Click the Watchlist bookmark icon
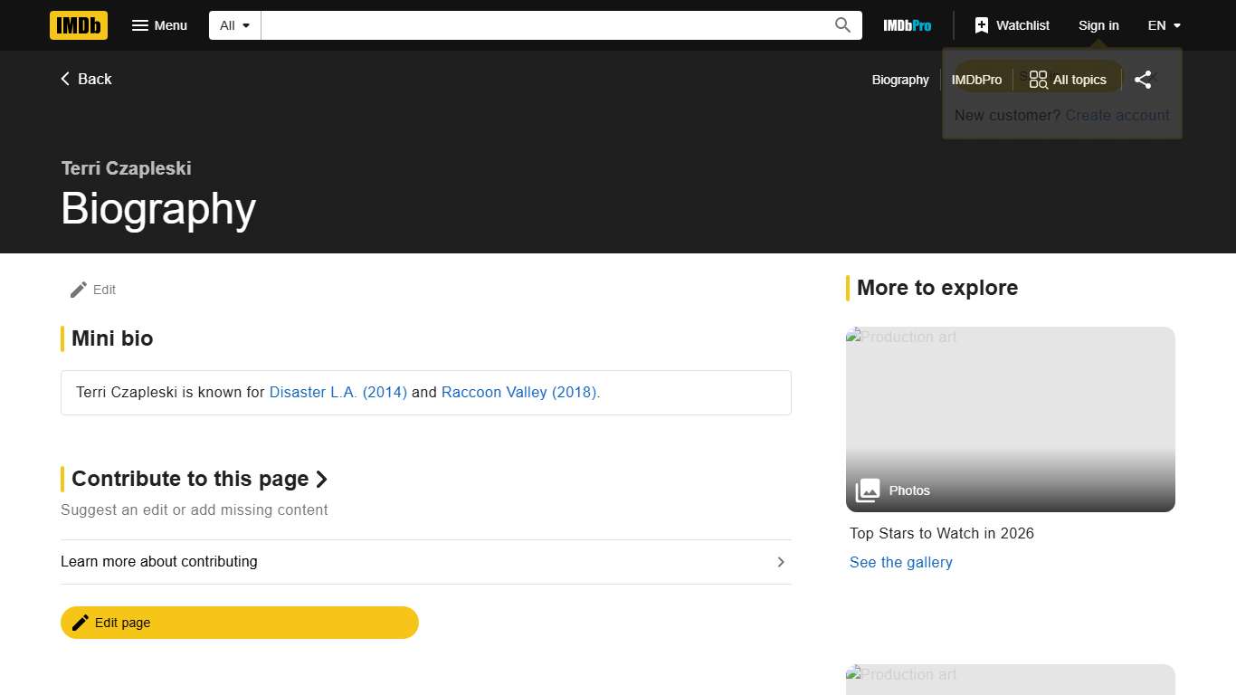 982,25
